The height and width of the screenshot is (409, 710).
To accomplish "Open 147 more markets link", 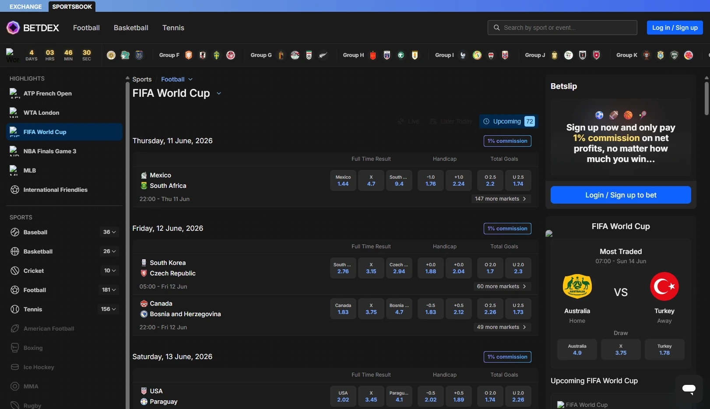I will pyautogui.click(x=501, y=199).
